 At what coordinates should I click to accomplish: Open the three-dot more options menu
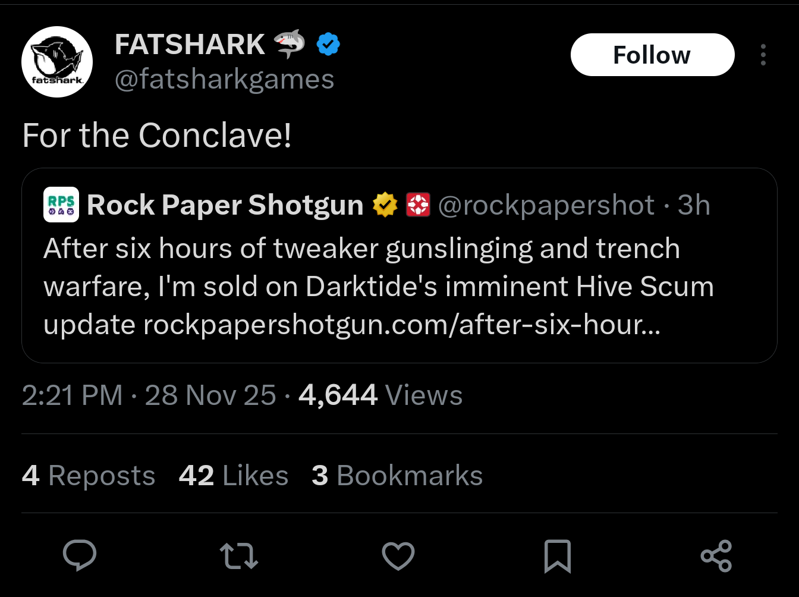pyautogui.click(x=763, y=55)
